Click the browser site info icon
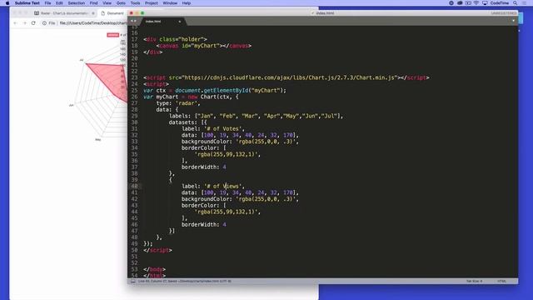The width and height of the screenshot is (533, 300). [44, 23]
